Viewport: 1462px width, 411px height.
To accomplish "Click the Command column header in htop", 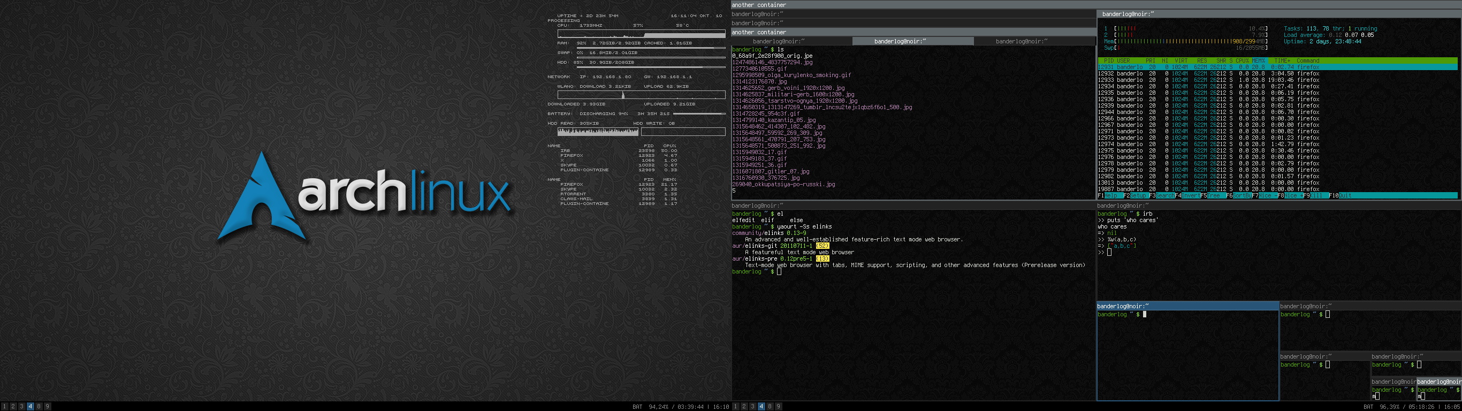I will tap(1308, 61).
